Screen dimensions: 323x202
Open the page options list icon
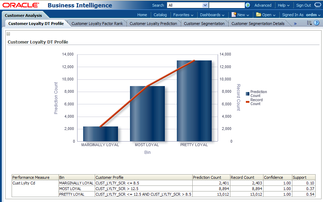309,23
